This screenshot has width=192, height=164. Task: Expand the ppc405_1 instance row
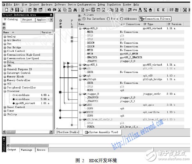point(80,65)
